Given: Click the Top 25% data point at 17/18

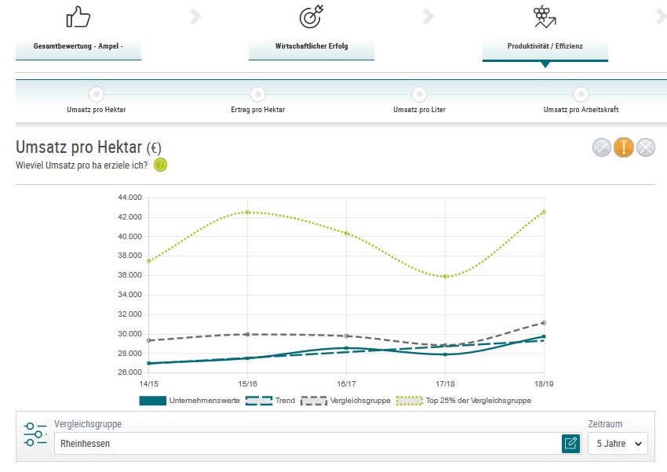Looking at the screenshot, I should click(x=446, y=277).
